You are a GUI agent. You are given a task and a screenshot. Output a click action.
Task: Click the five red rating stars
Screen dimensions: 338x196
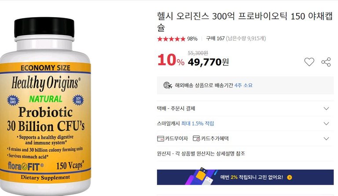(171, 39)
